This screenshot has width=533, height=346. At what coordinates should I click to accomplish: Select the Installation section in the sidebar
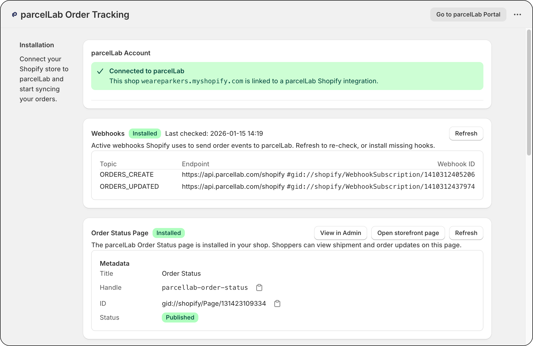37,45
